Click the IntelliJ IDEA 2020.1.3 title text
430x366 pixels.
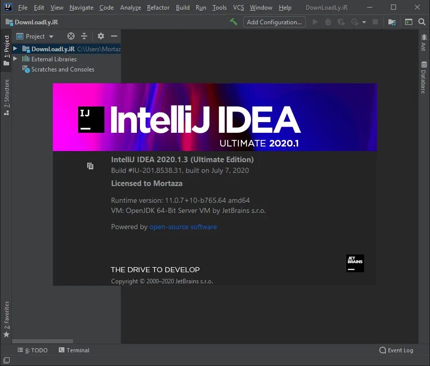[183, 160]
